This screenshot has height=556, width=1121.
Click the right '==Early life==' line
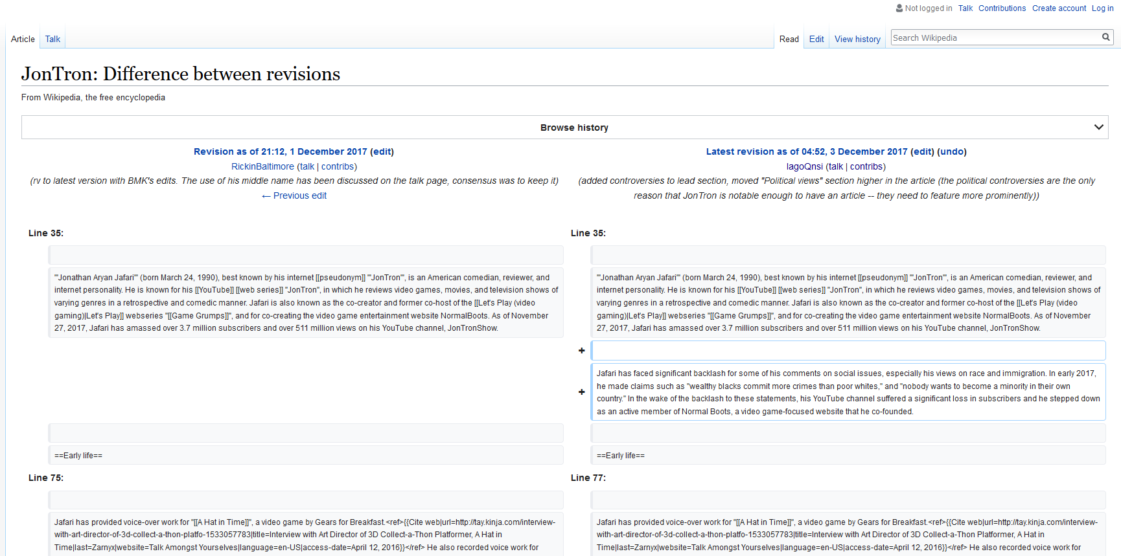848,455
